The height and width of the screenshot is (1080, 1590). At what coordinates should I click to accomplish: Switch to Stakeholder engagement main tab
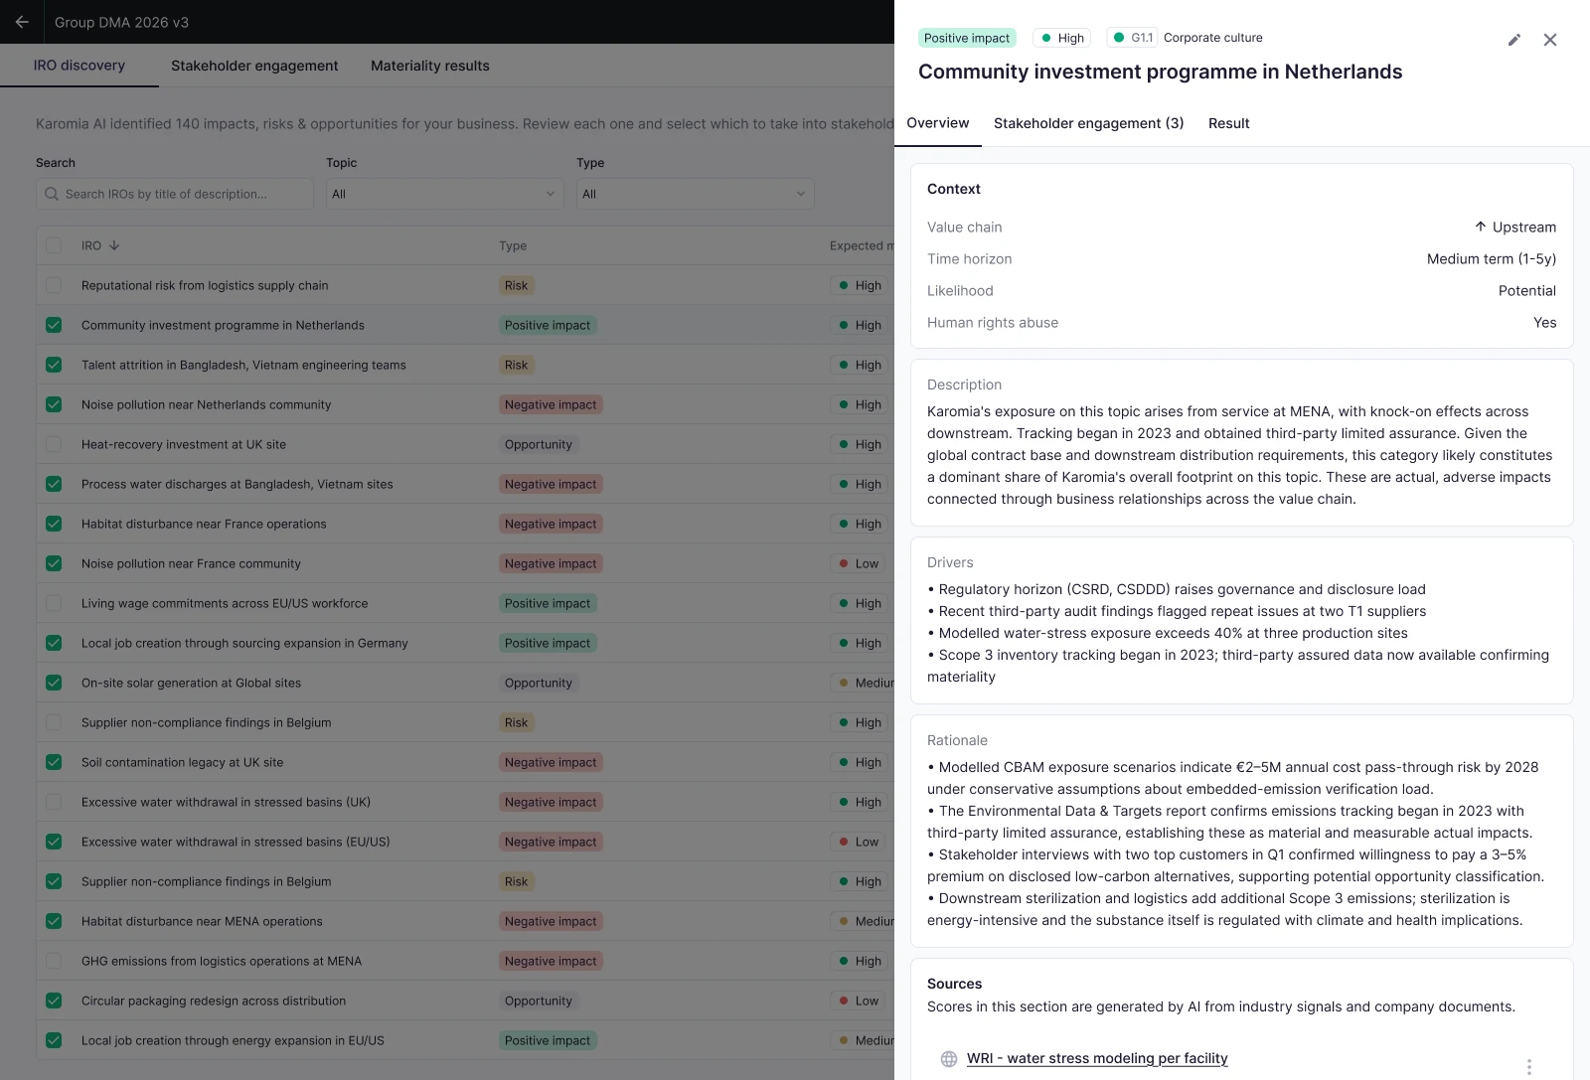tap(254, 66)
